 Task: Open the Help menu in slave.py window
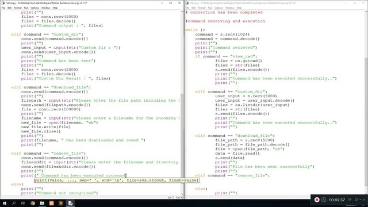pos(239,7)
